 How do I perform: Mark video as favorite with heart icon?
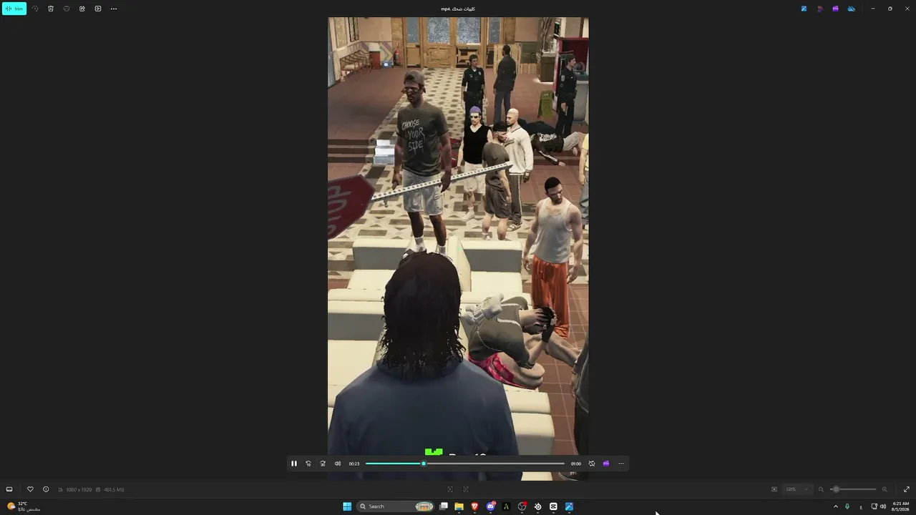[30, 489]
